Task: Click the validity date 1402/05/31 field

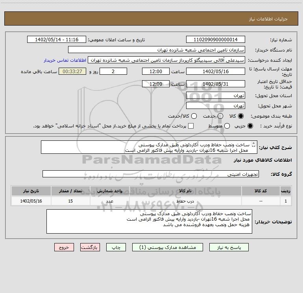Action: pos(216,84)
